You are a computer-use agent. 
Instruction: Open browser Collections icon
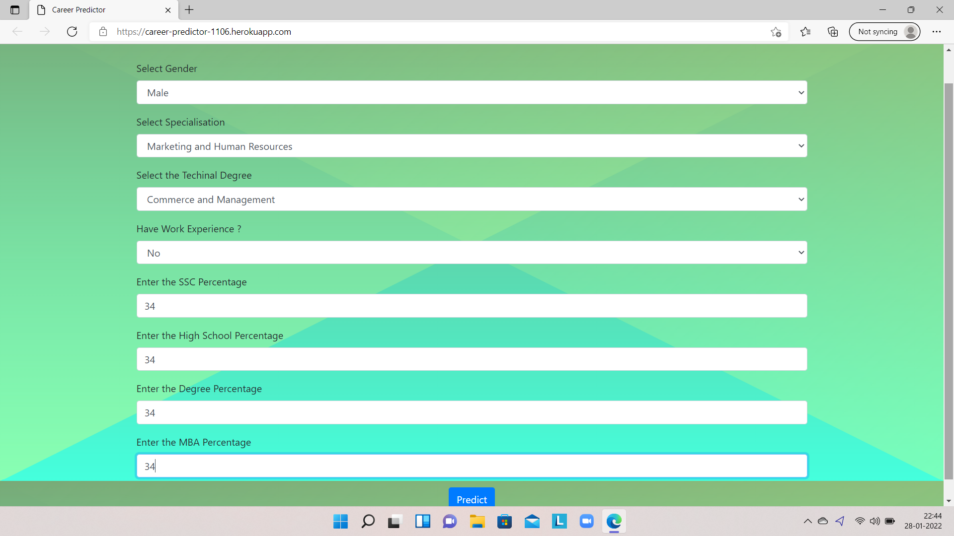[833, 32]
